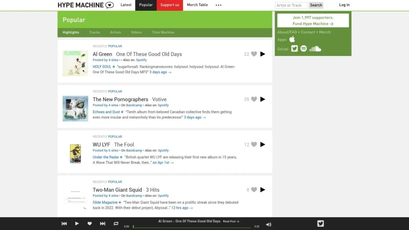409x230 pixels.
Task: Focus the Artist or Track search field
Action: tap(291, 5)
